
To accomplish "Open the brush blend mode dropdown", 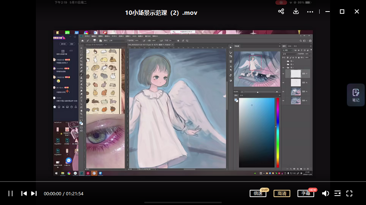I will point(116,41).
